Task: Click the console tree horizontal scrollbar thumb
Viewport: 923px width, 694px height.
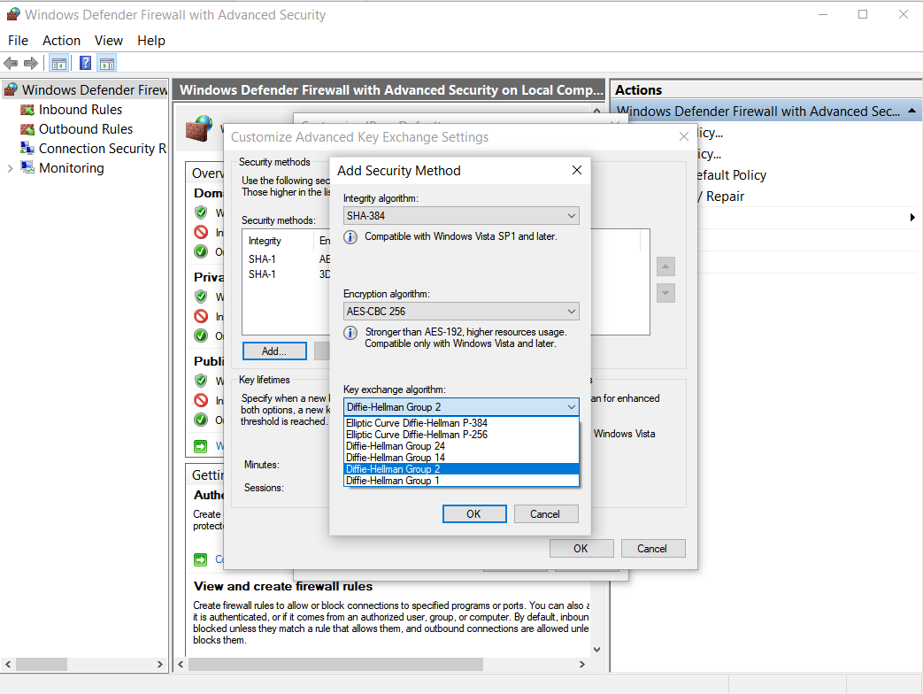Action: click(x=42, y=664)
